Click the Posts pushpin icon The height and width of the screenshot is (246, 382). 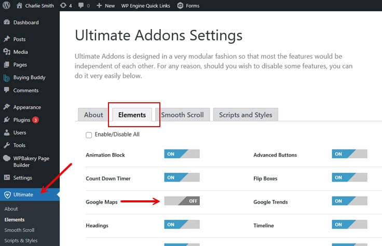click(7, 39)
